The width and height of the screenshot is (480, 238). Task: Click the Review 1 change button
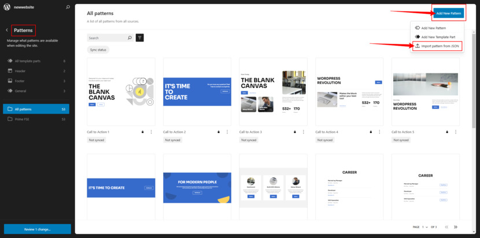(x=38, y=229)
